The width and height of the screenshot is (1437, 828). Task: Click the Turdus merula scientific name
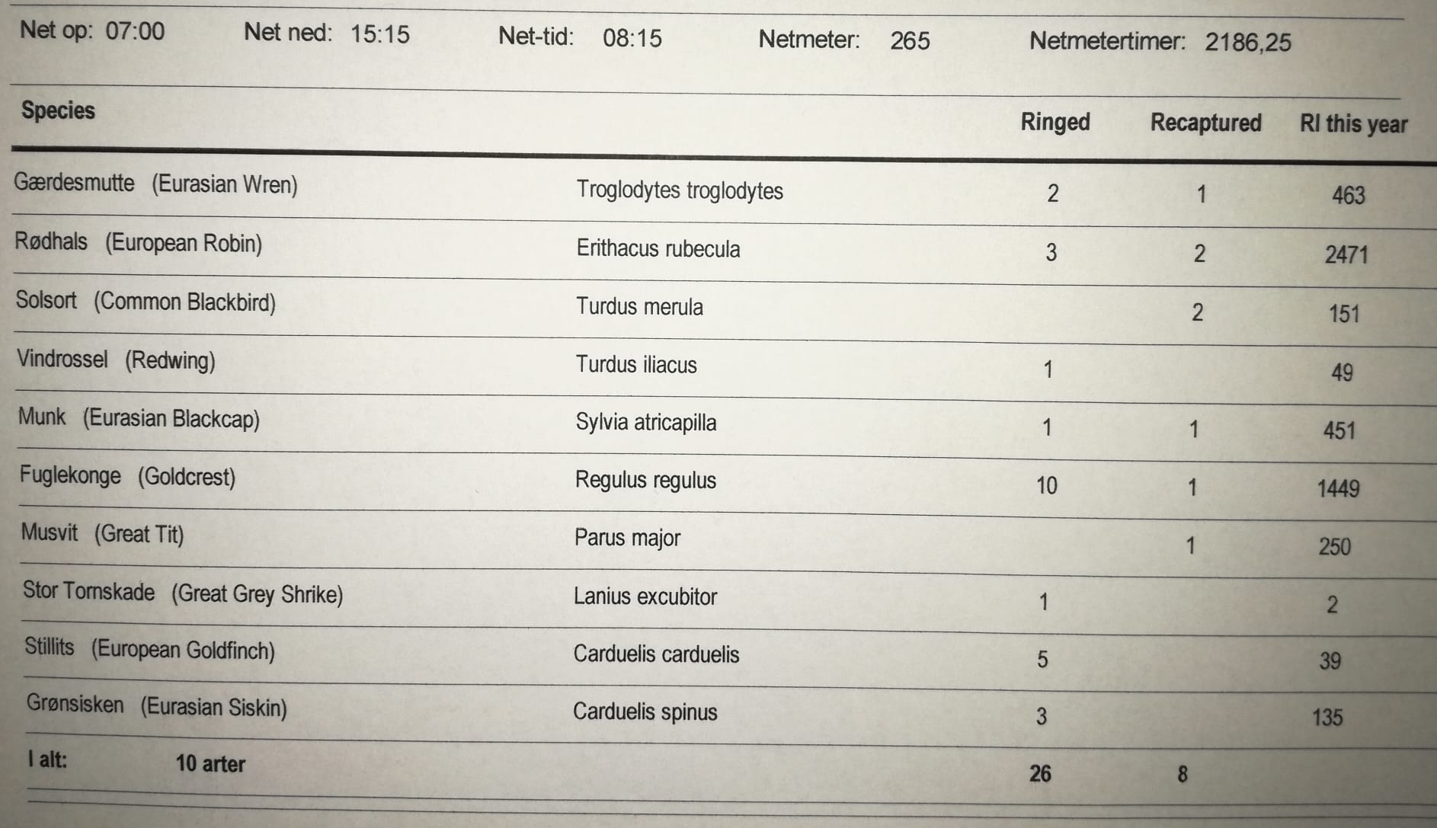tap(639, 307)
